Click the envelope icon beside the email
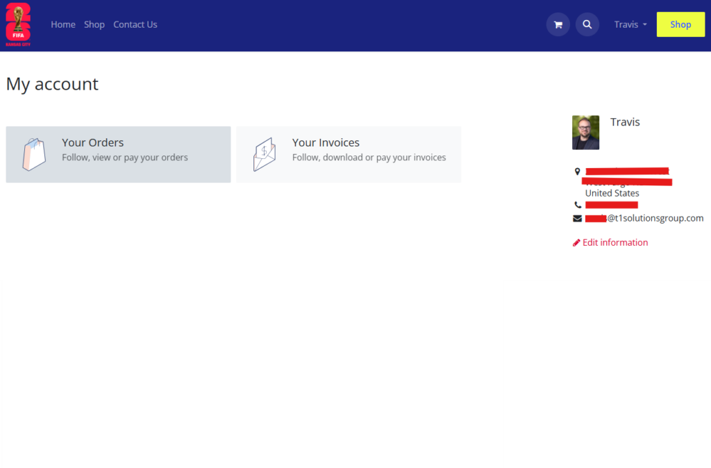The image size is (711, 468). pos(577,218)
